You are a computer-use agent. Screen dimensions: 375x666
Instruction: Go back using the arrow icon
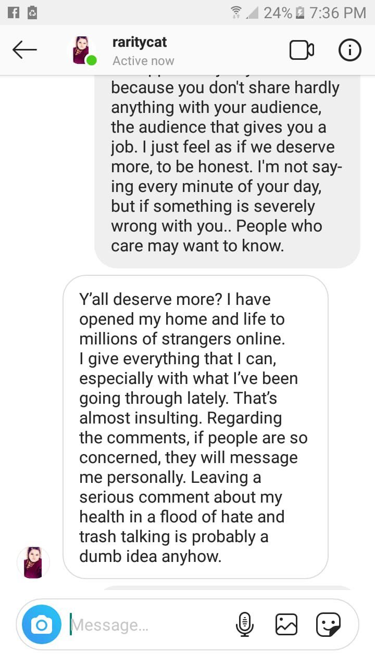24,50
